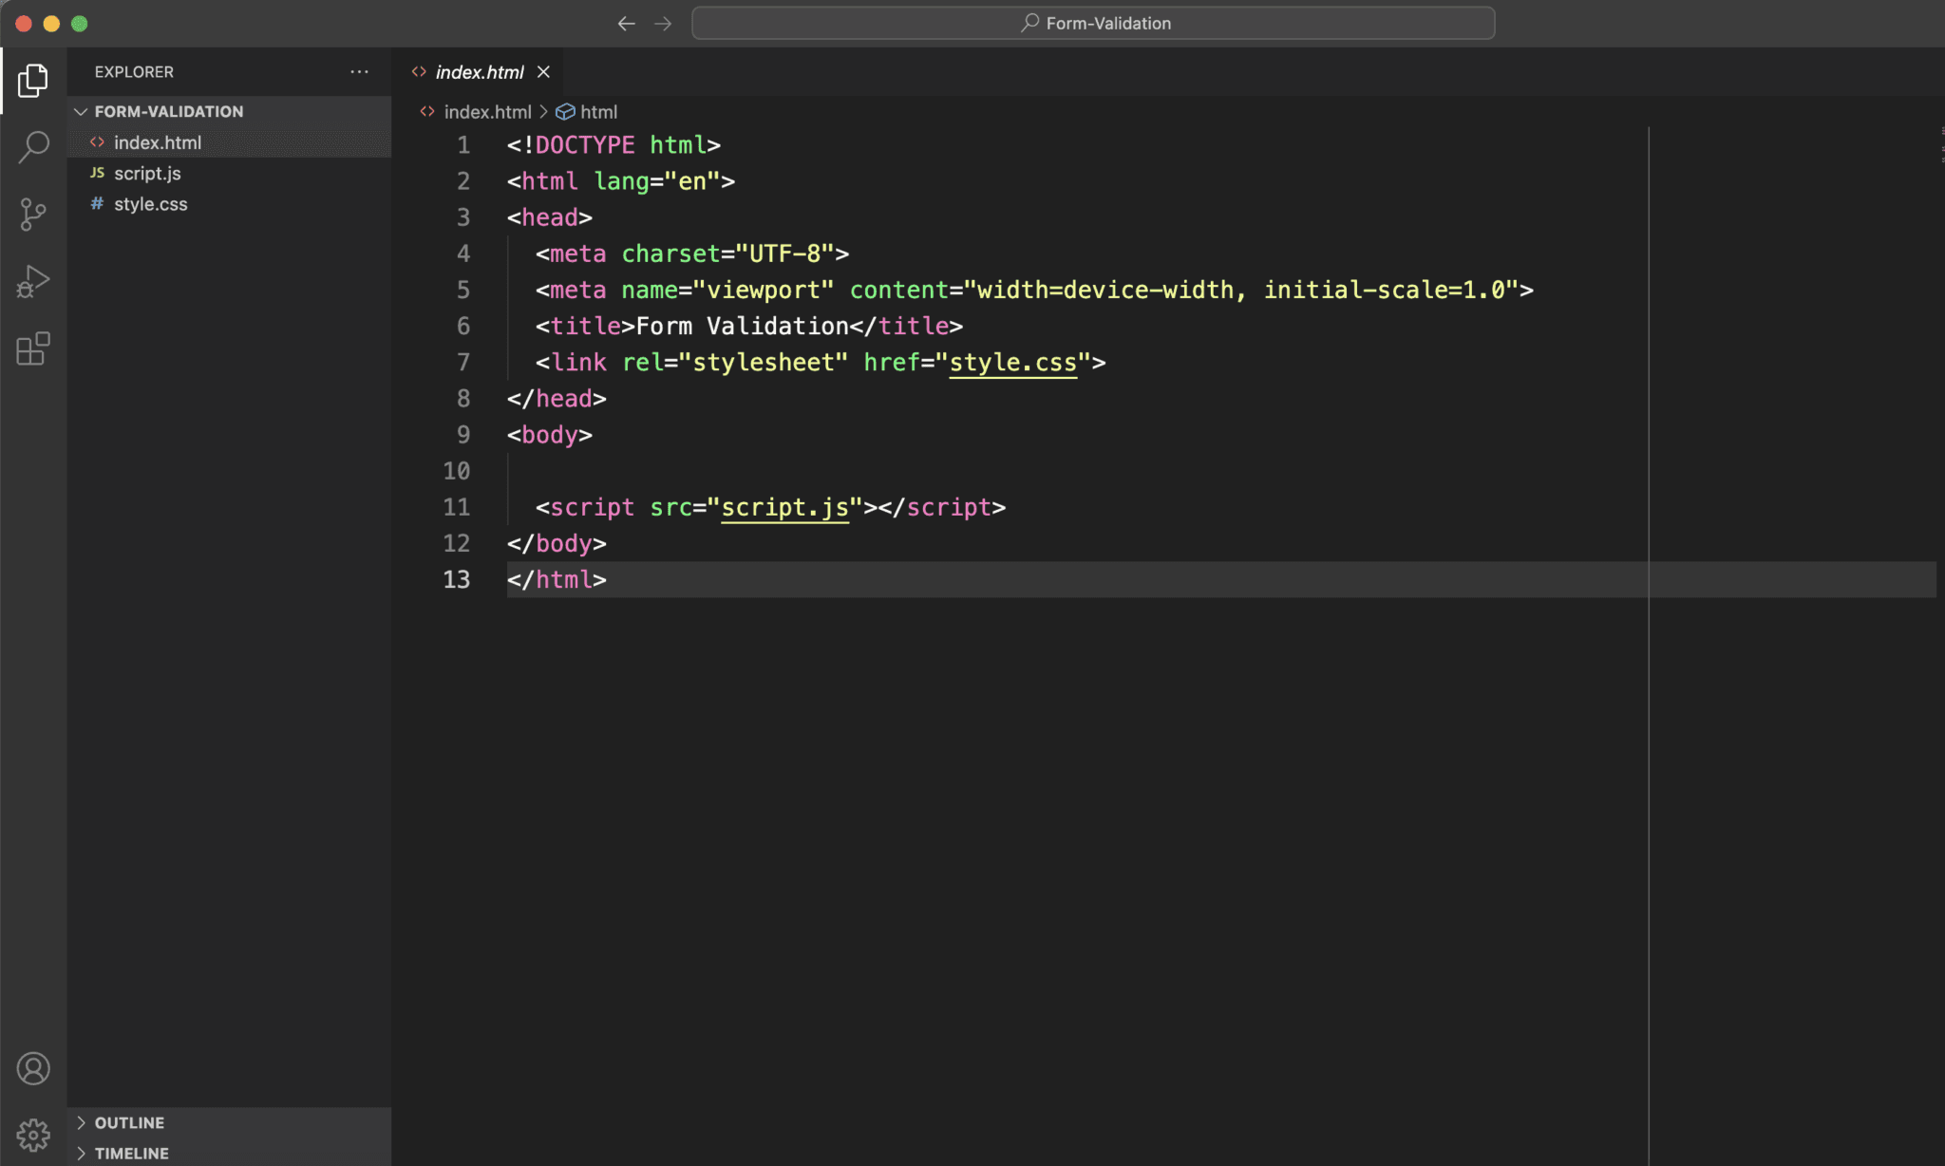The width and height of the screenshot is (1945, 1166).
Task: Open the Run and Debug view
Action: click(33, 280)
